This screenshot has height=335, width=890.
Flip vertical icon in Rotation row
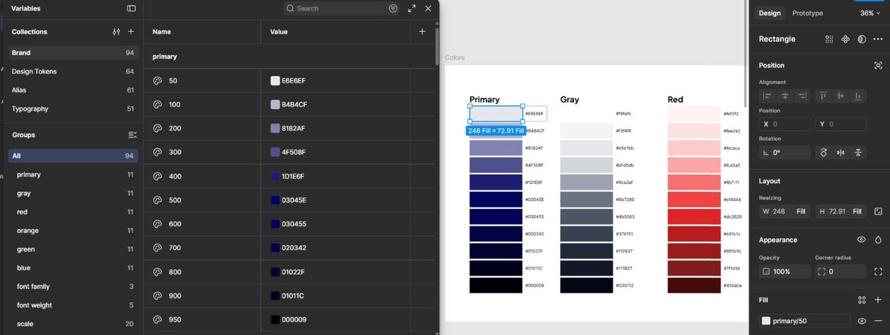(858, 153)
